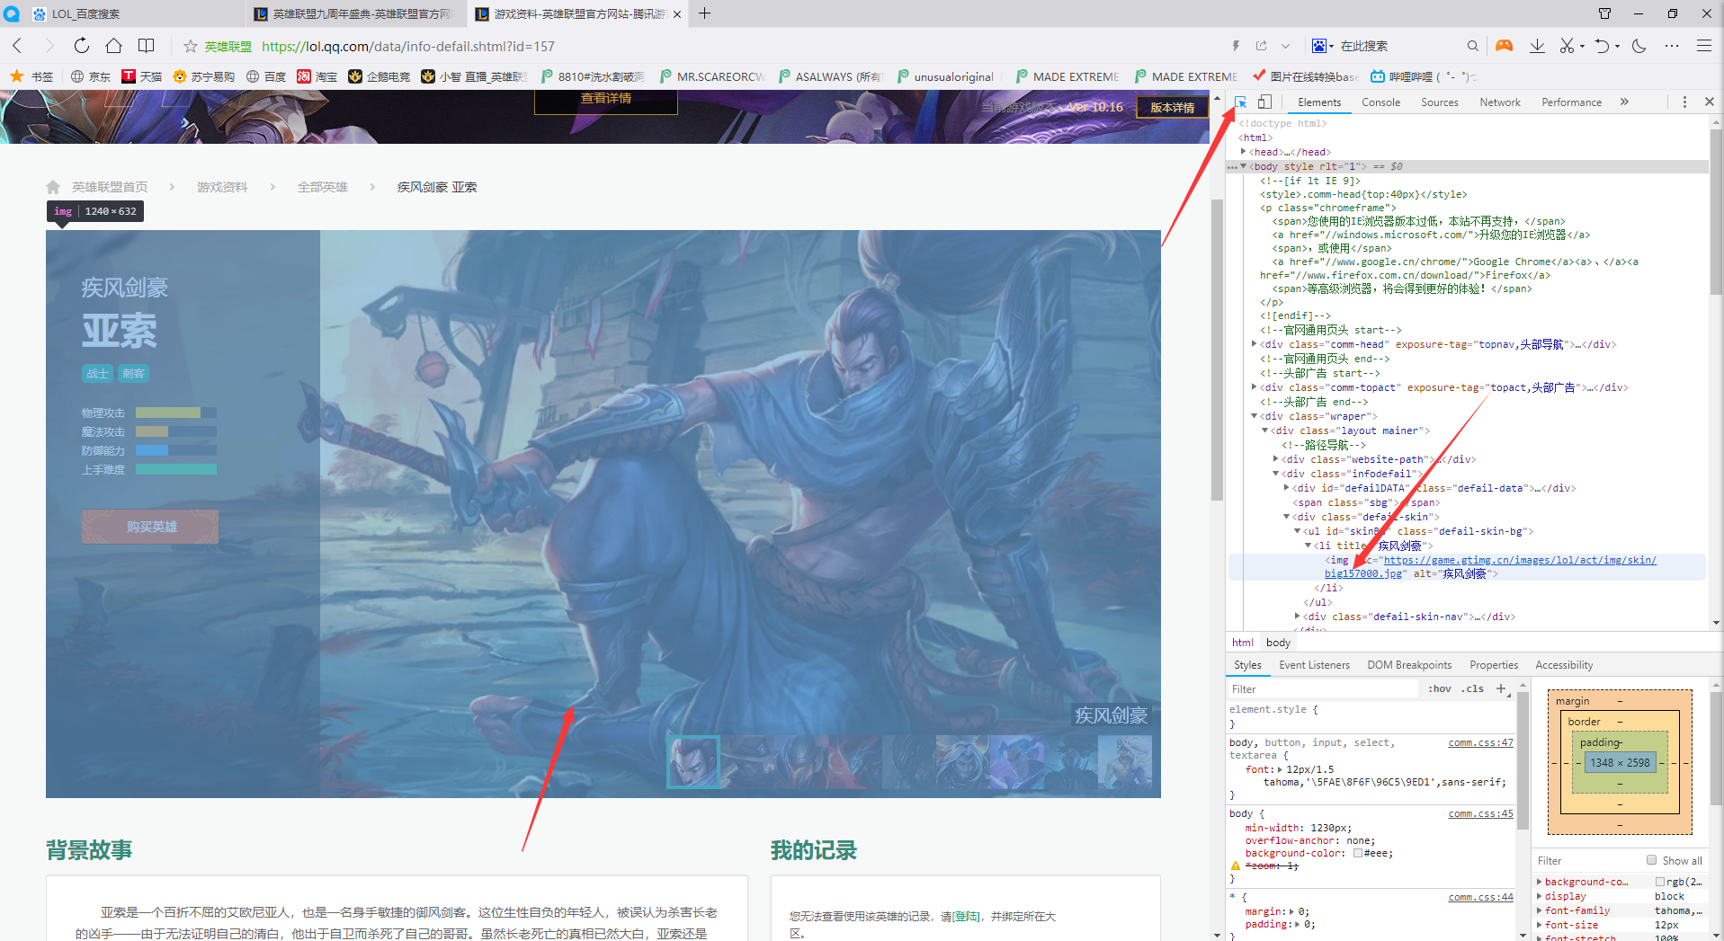Open a new browser tab
The height and width of the screenshot is (941, 1724).
705,13
